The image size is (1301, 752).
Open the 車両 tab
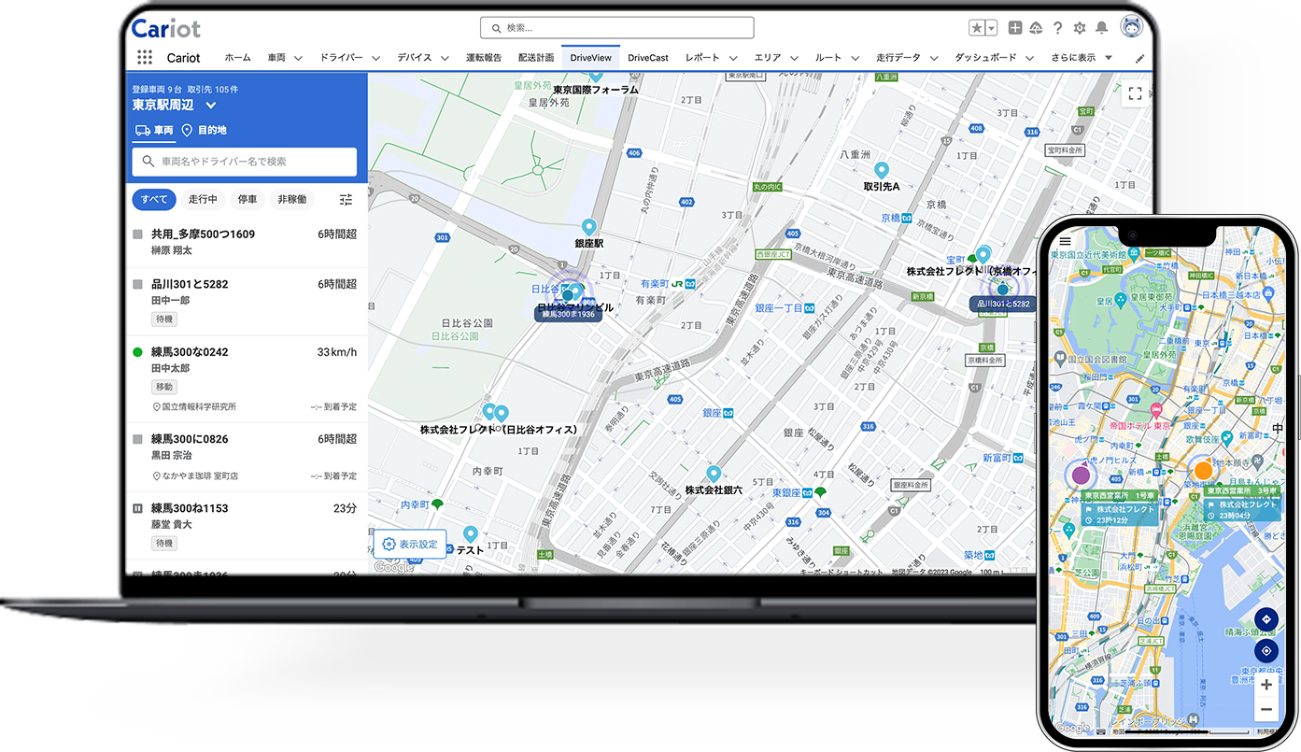coord(276,58)
